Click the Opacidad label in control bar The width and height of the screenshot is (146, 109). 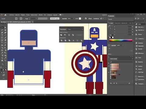click(x=64, y=18)
